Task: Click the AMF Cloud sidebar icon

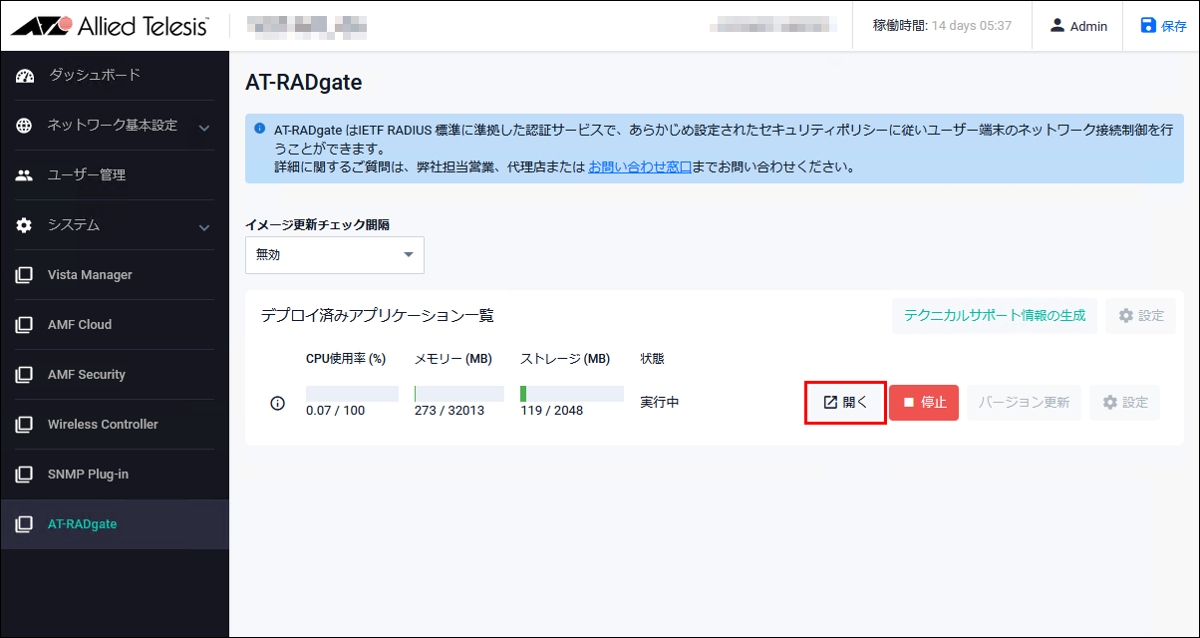Action: tap(24, 325)
